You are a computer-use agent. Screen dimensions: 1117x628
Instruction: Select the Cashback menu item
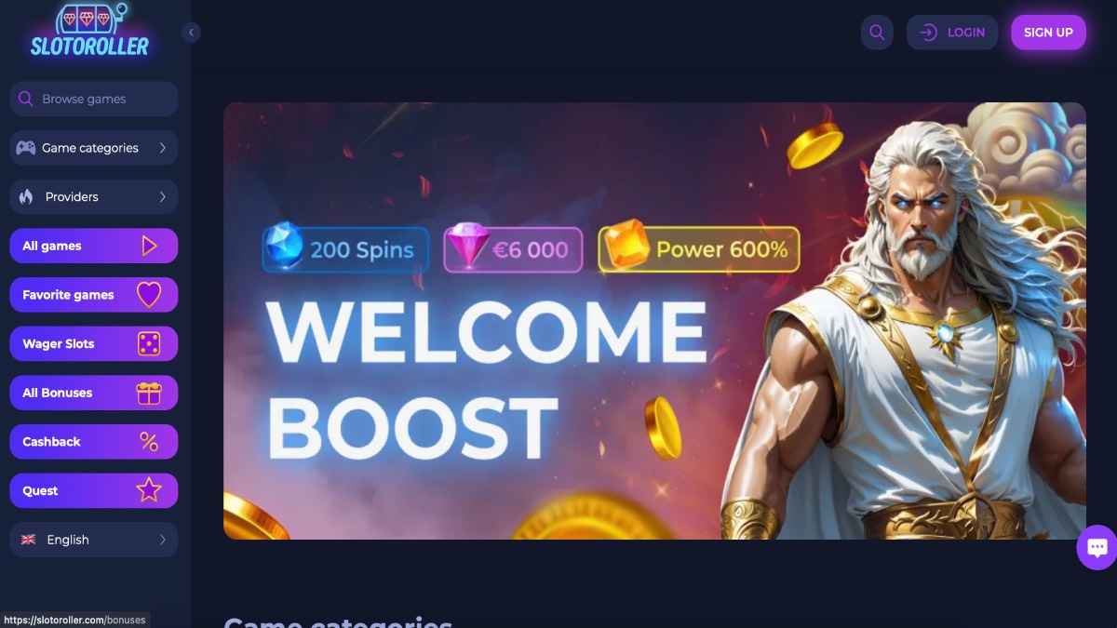click(94, 442)
